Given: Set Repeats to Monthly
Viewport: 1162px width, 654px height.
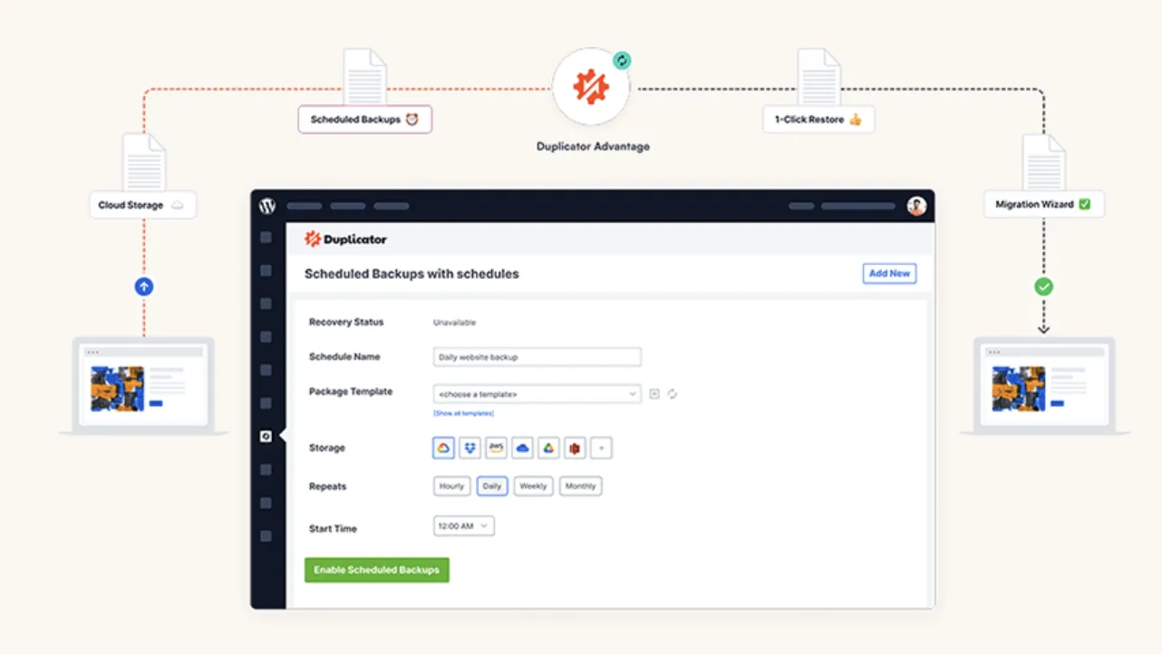Looking at the screenshot, I should [580, 486].
